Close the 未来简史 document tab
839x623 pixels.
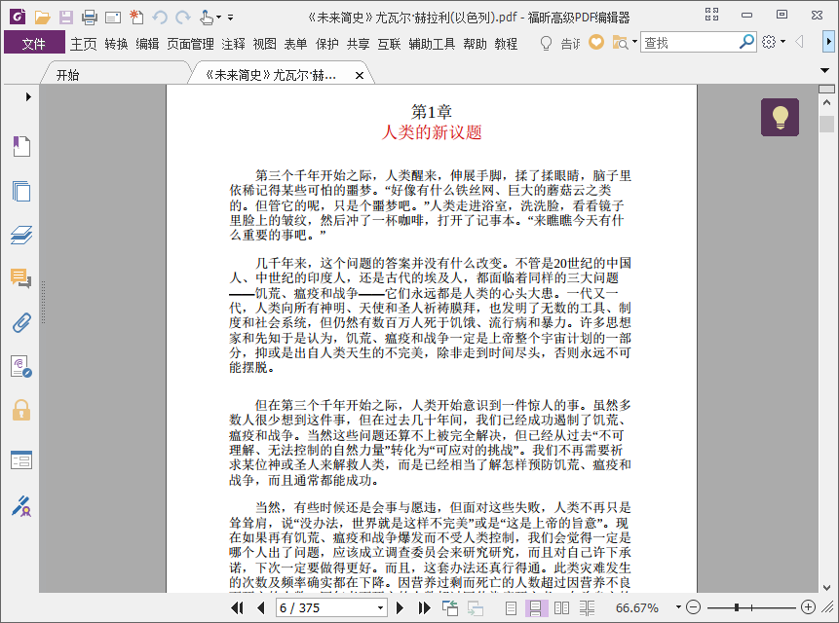[360, 75]
